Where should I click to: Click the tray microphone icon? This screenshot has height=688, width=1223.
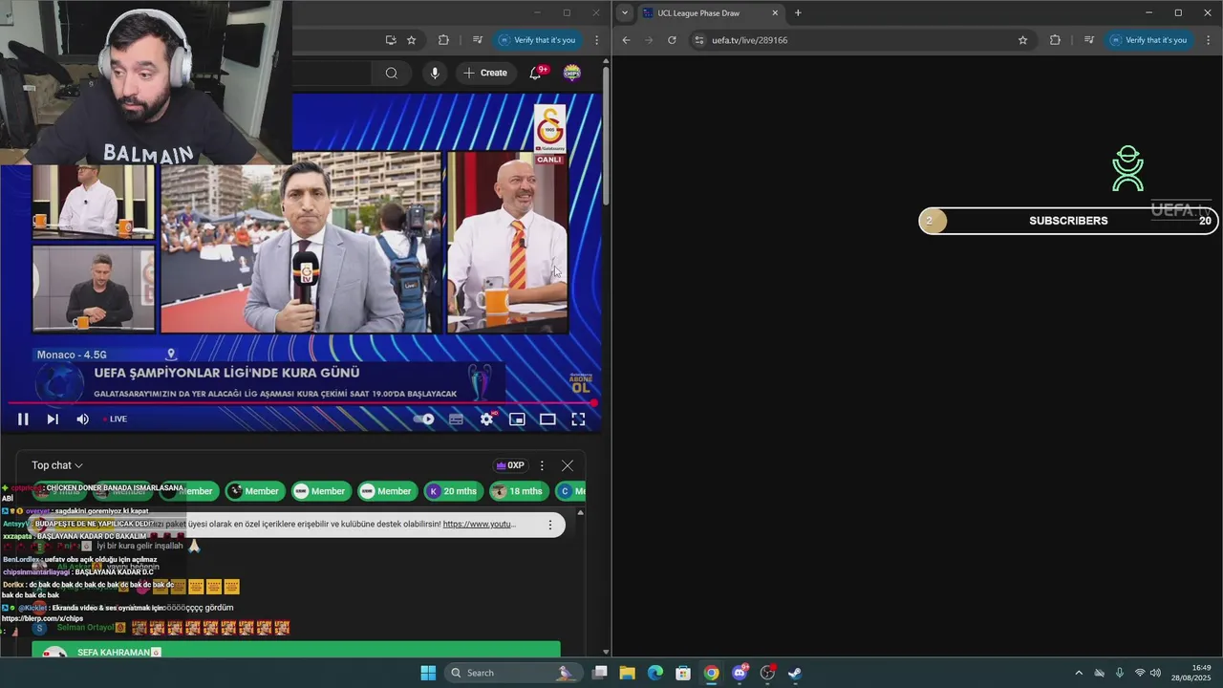tap(1119, 673)
